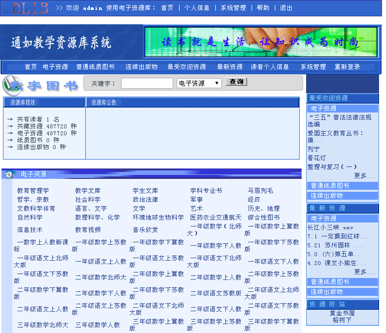Open the 教育管理学 category link

(x=33, y=191)
